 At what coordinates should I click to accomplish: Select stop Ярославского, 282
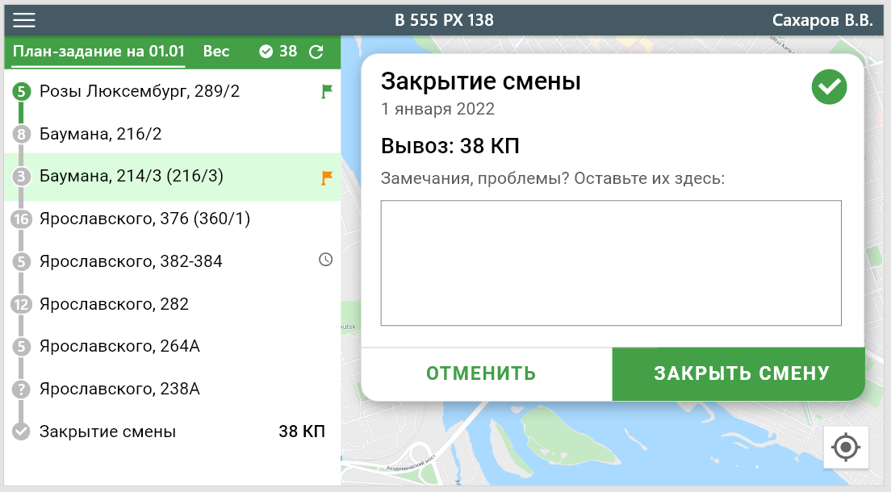coord(114,304)
